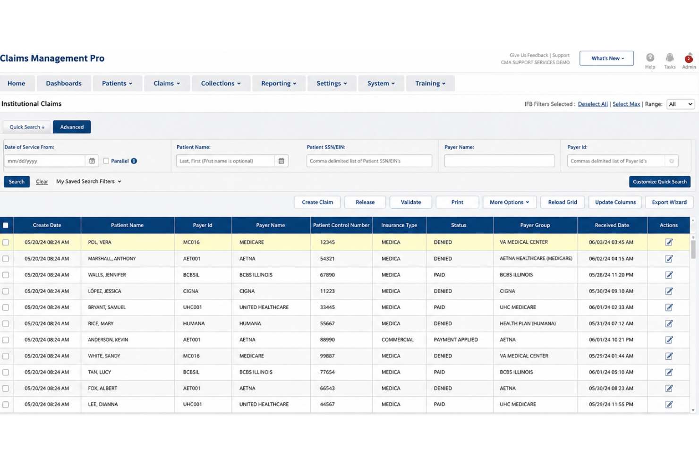Click the Select Max link
This screenshot has height=466, width=699.
(x=626, y=104)
